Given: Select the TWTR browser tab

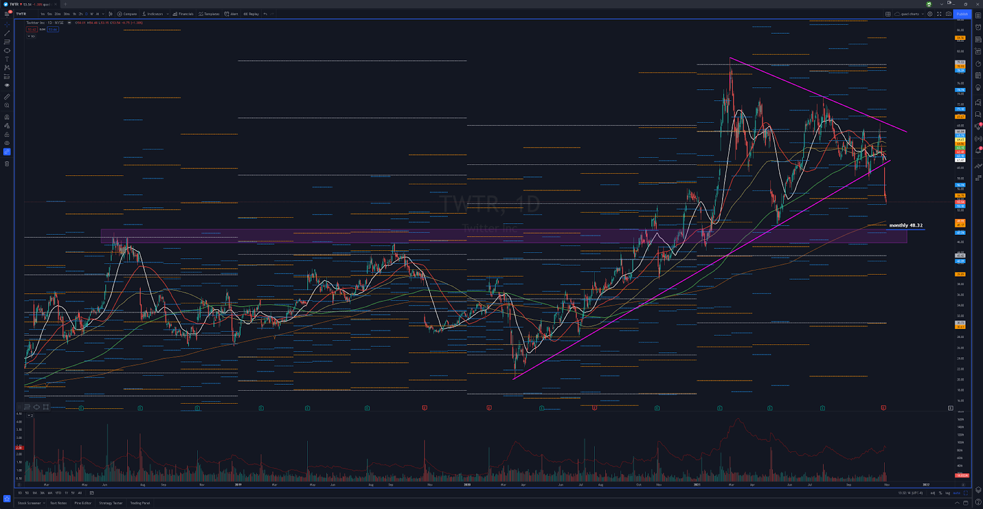Looking at the screenshot, I should pyautogui.click(x=29, y=4).
